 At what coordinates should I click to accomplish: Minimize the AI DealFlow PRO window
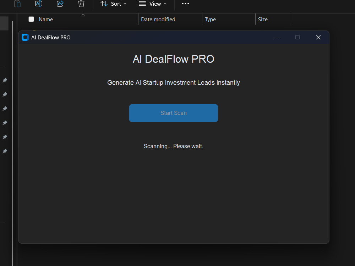(277, 37)
